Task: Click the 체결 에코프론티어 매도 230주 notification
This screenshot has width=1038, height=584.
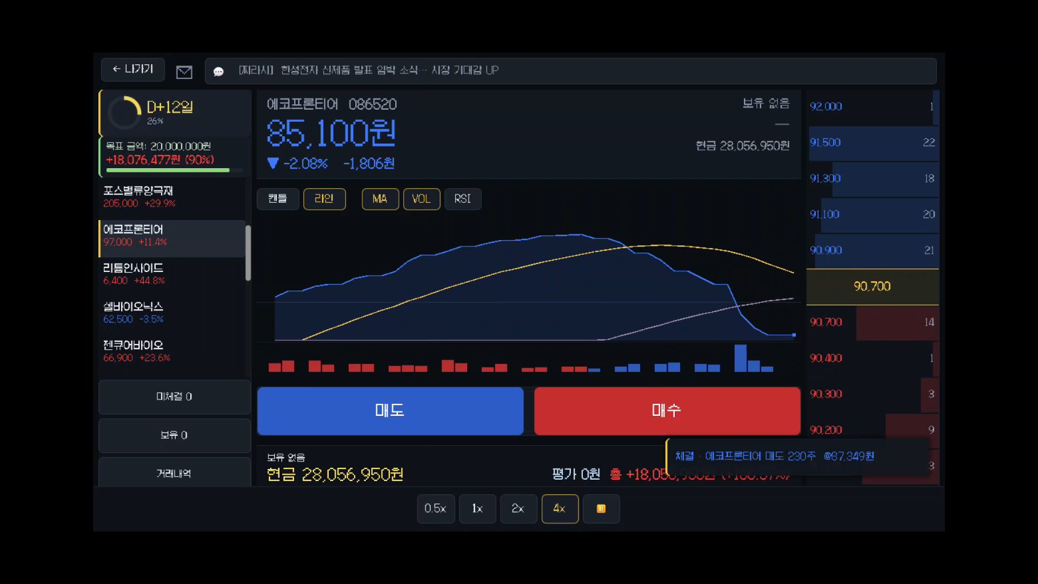Action: (798, 457)
